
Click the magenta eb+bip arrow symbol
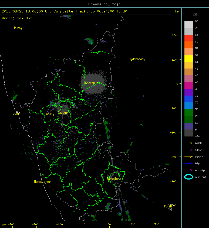pos(188,170)
